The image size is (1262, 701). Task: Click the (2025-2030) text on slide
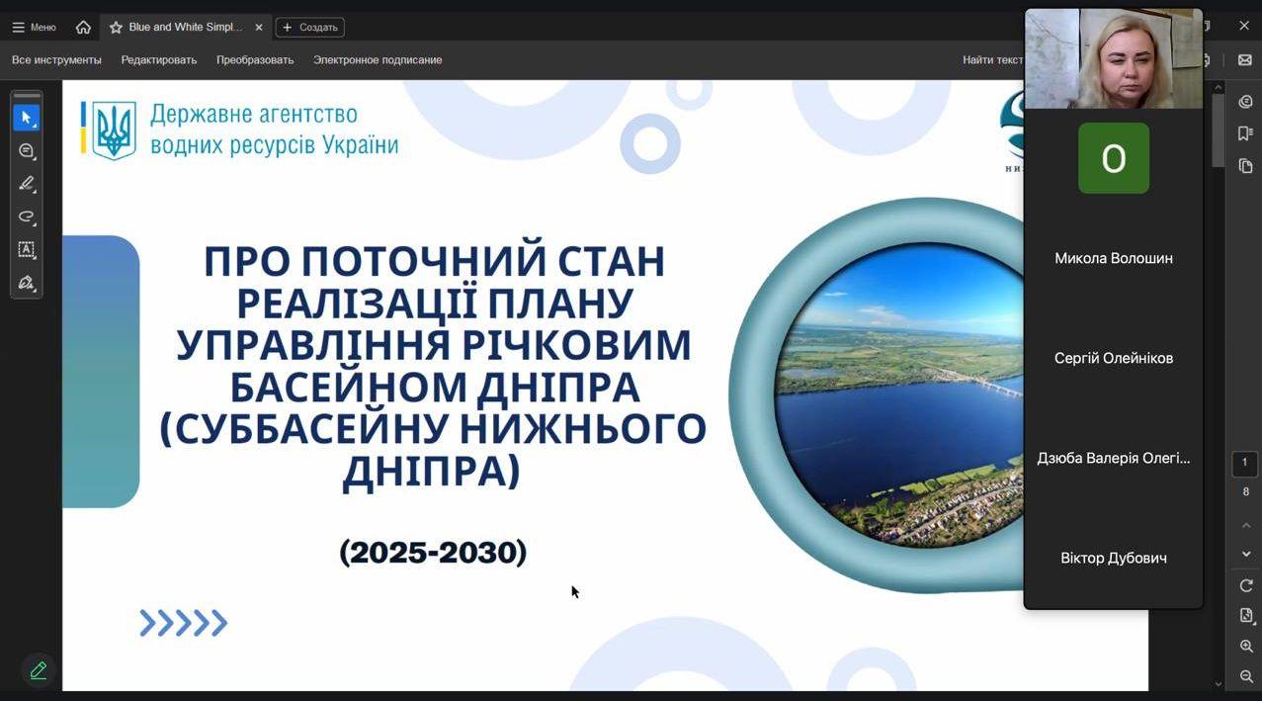[433, 552]
